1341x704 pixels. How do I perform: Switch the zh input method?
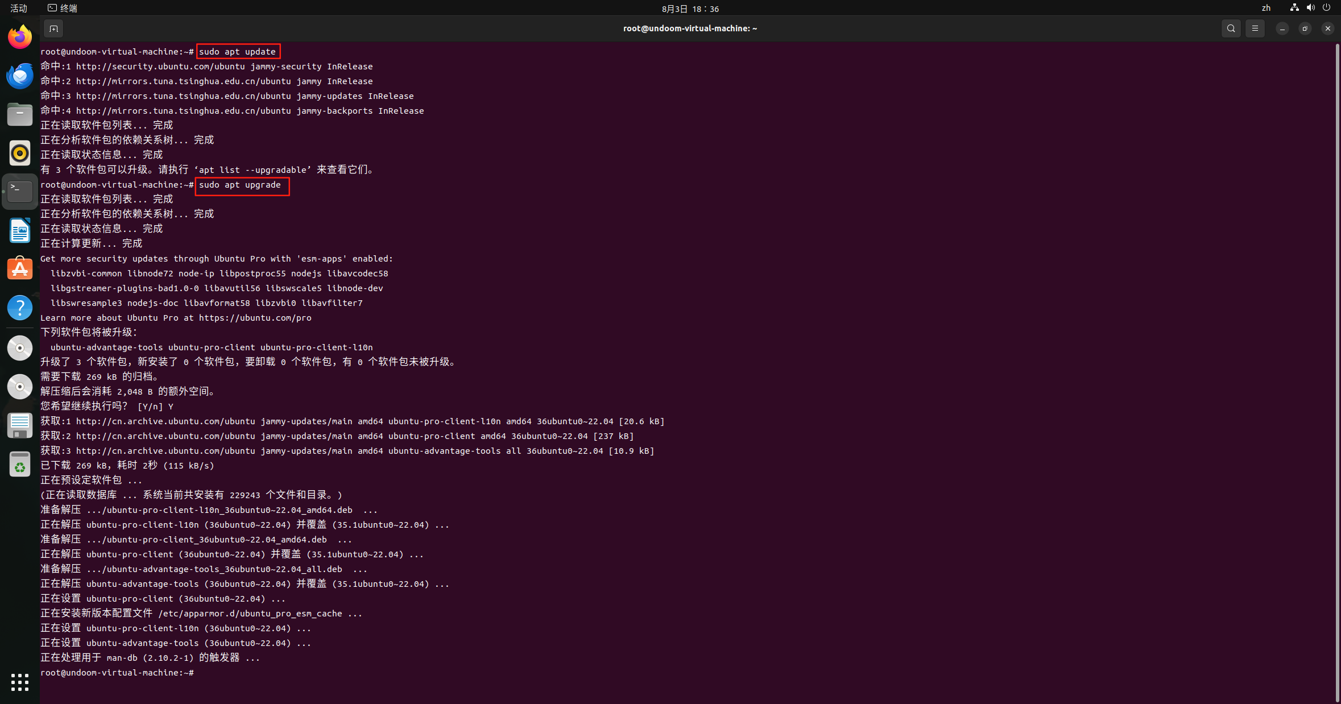click(x=1266, y=8)
